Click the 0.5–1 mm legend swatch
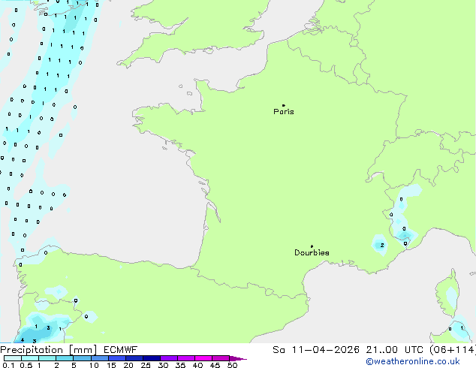This screenshot has width=476, height=368. [30, 358]
